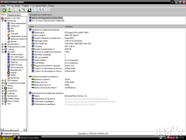Click the sidebar scrollbar left arrow
The height and width of the screenshot is (140, 186).
(2, 129)
